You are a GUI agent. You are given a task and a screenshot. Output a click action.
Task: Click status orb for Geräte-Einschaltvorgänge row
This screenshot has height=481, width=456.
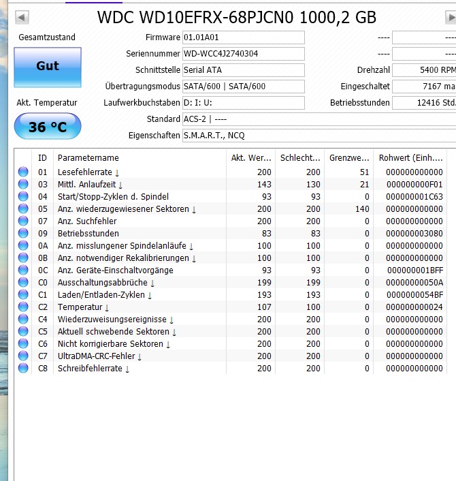23,270
